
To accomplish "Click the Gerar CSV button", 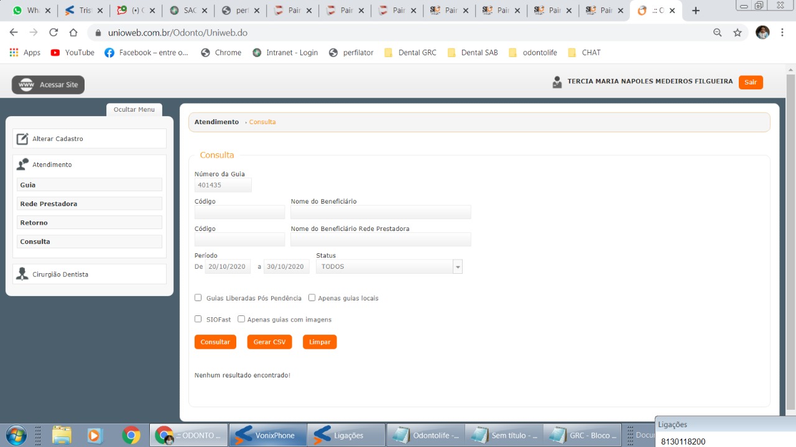I will (269, 342).
